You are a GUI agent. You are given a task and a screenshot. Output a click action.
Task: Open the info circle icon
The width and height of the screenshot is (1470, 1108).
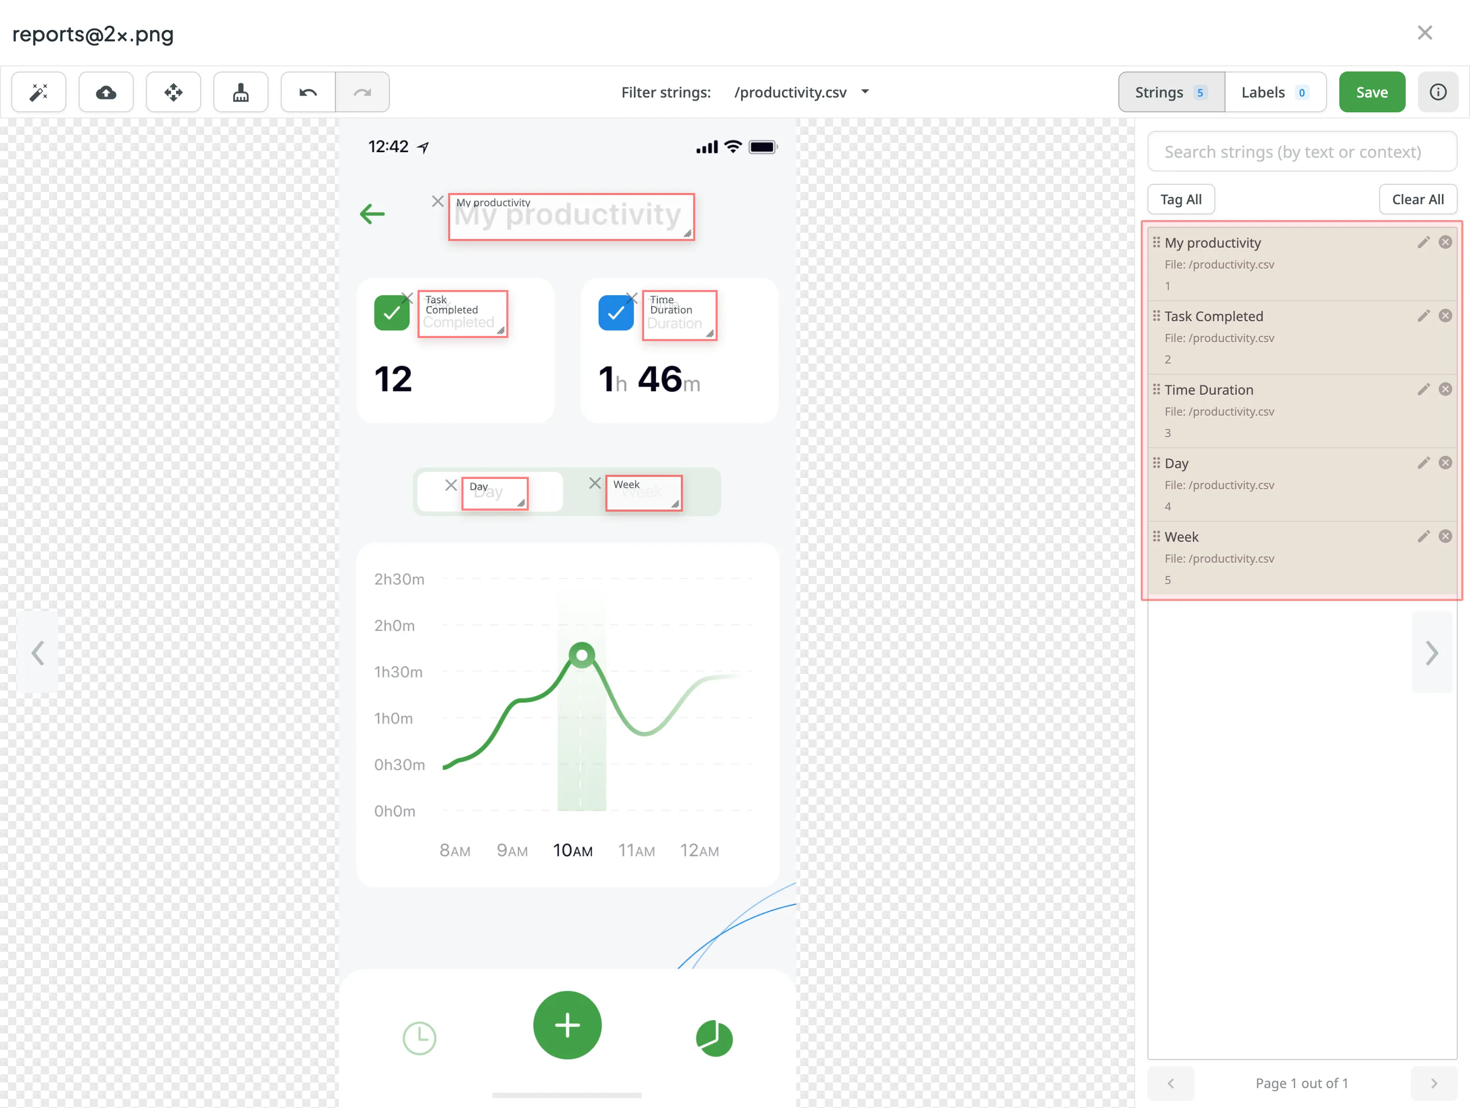(1437, 92)
